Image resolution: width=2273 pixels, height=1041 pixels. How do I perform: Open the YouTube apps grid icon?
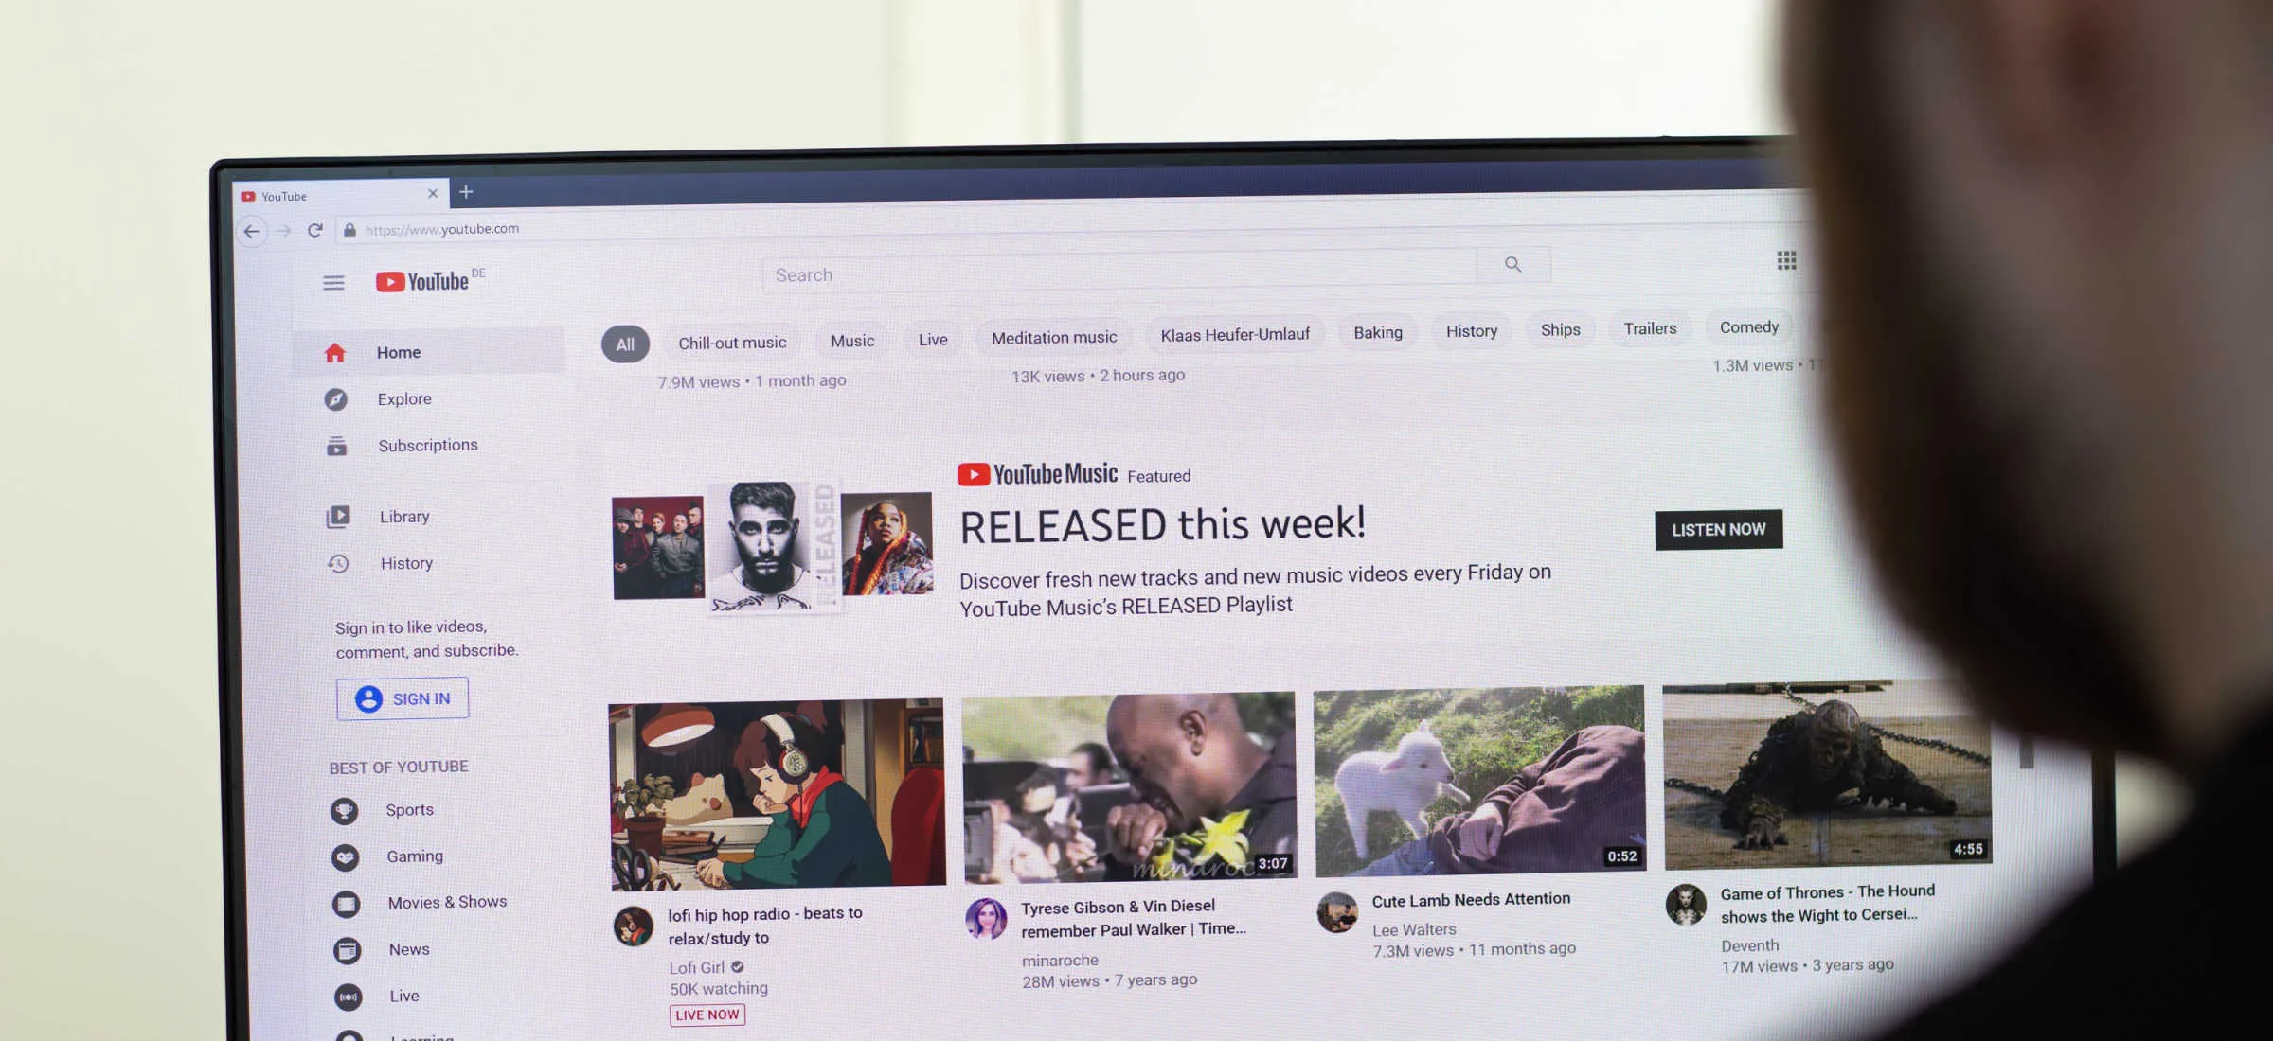[1786, 260]
